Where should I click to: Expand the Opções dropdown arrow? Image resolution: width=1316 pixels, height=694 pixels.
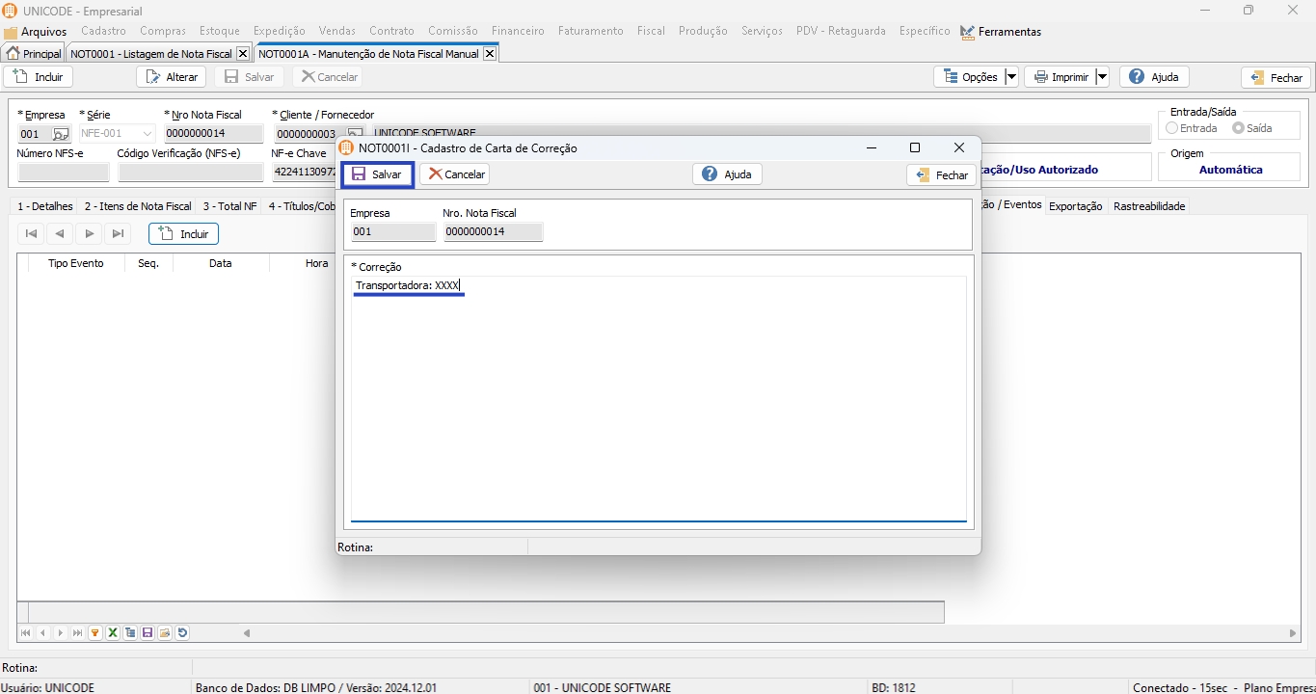coord(1010,77)
